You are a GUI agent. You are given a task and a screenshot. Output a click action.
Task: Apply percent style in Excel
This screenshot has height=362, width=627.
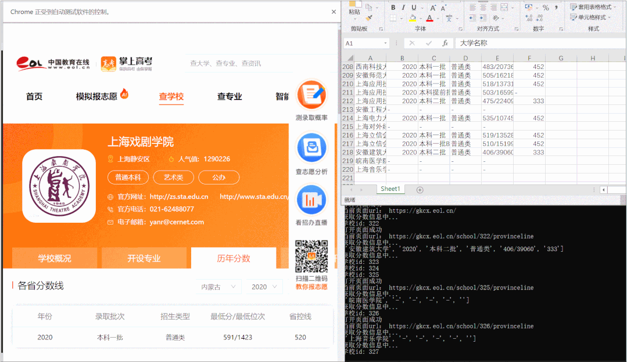(546, 8)
